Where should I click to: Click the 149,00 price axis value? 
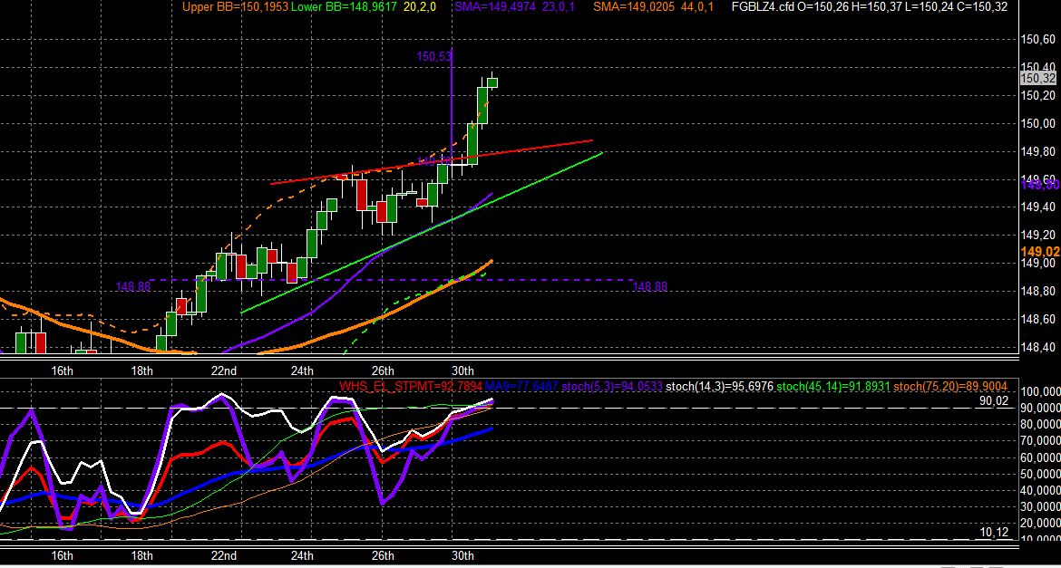tap(1038, 263)
